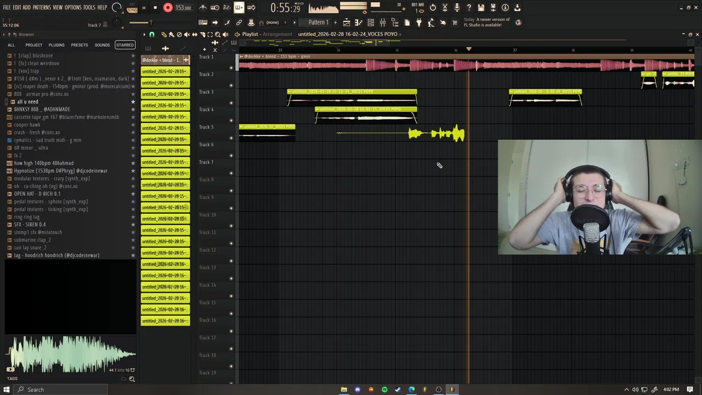
Task: Select the playlist Slice tool
Action: pyautogui.click(x=202, y=35)
